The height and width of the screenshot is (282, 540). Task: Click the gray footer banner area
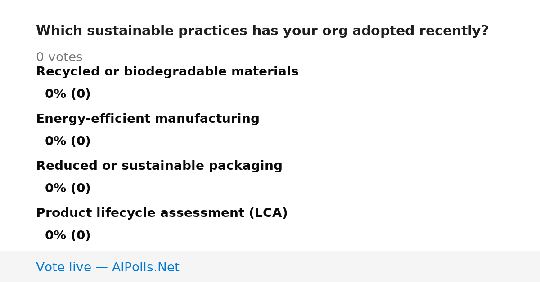pyautogui.click(x=270, y=266)
